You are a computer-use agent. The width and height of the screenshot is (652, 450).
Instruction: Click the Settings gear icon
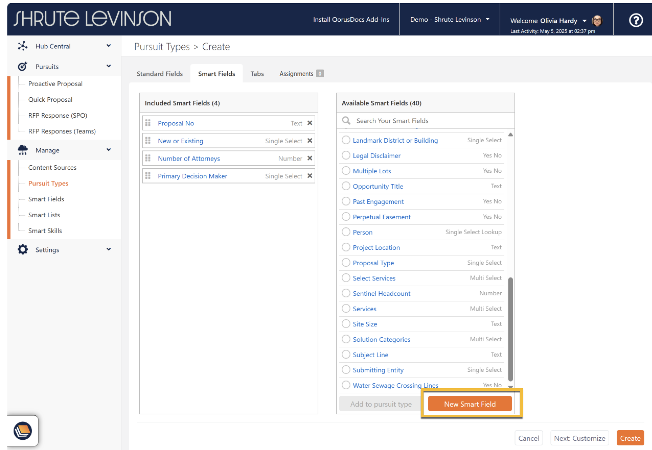click(x=22, y=250)
